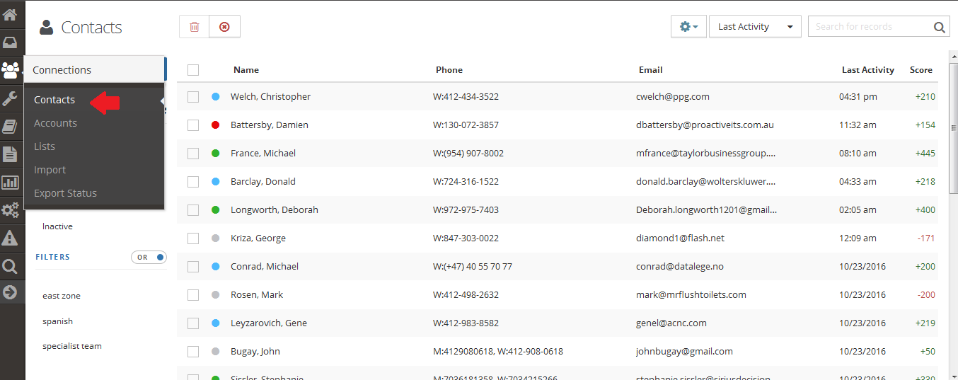Select Accounts in Connections menu
This screenshot has height=380, width=958.
click(x=55, y=123)
